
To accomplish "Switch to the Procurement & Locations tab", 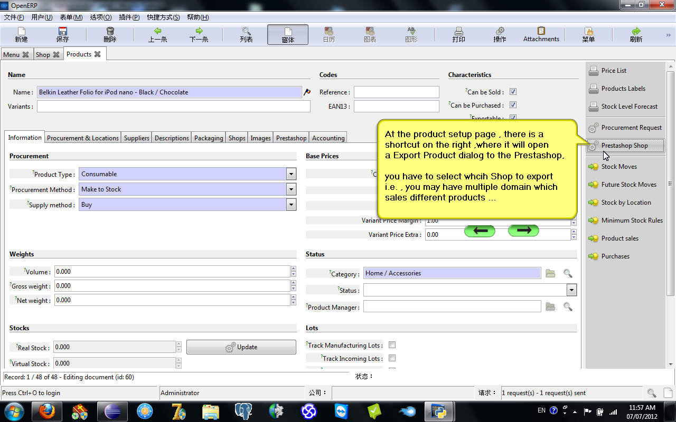I will click(x=83, y=138).
